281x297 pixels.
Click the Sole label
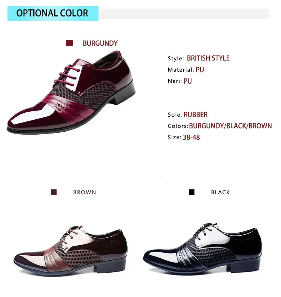[x=175, y=115]
